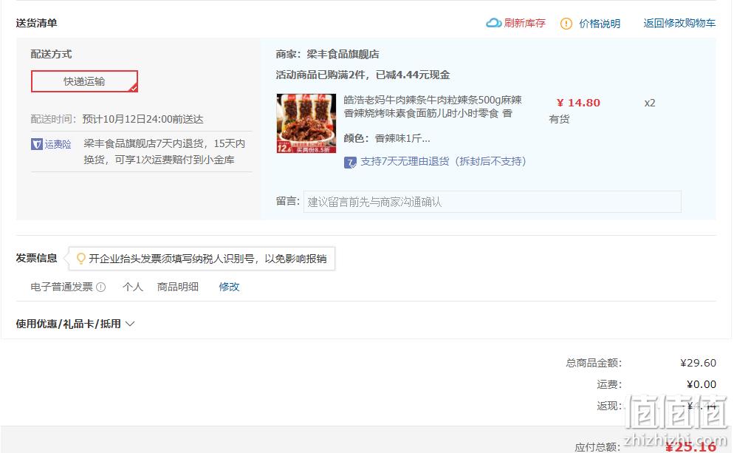Click the quantity text x2
Image resolution: width=734 pixels, height=453 pixels.
click(x=650, y=103)
